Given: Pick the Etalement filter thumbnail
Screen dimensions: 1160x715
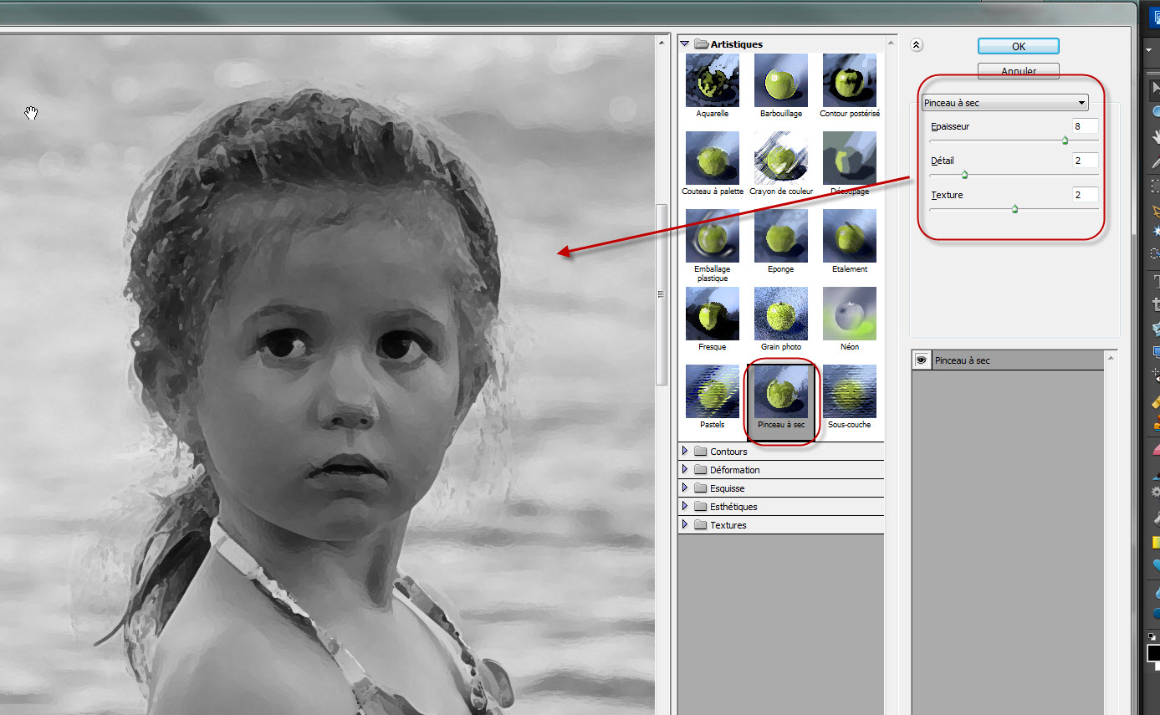Looking at the screenshot, I should 849,236.
